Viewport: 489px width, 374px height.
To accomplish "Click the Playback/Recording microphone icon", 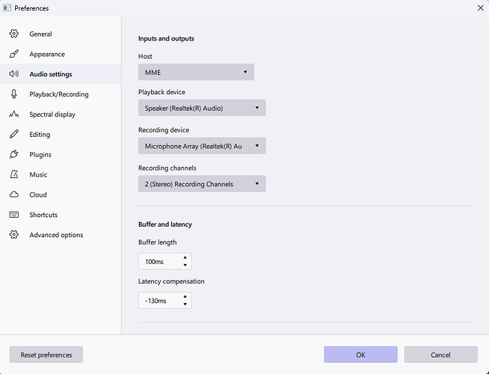I will coord(13,94).
